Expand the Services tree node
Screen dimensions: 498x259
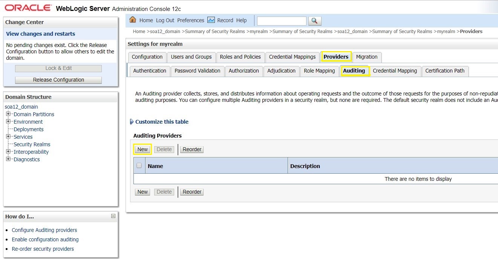(x=8, y=136)
